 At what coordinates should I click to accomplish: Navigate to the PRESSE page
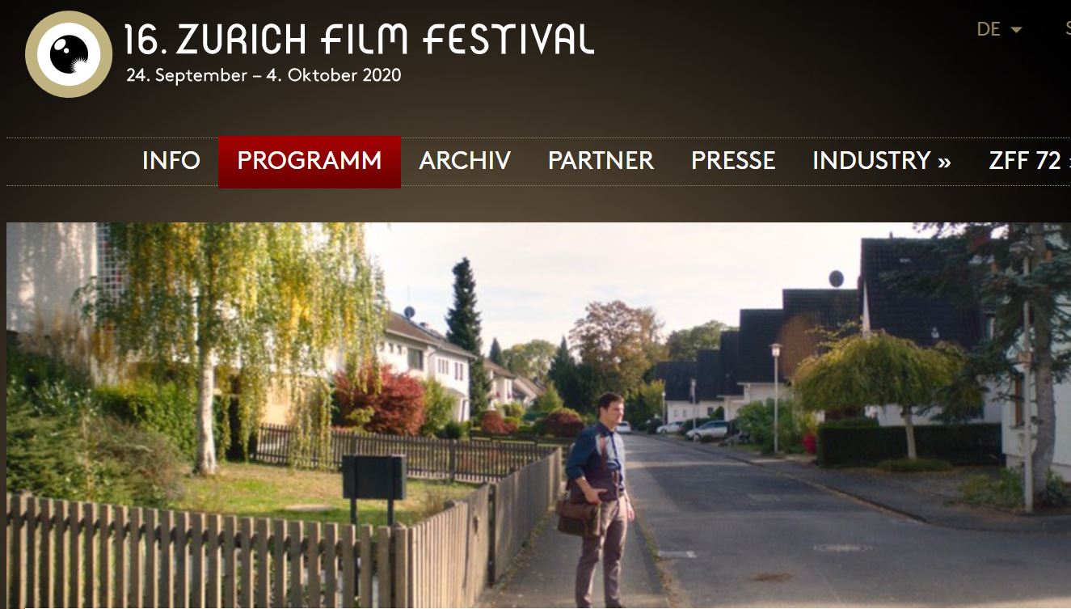(x=733, y=161)
